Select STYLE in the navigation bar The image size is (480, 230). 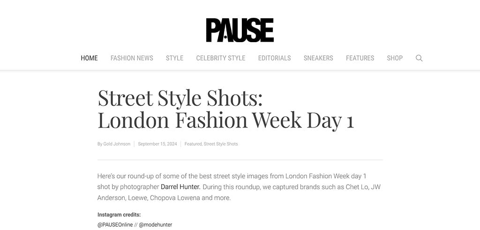[x=174, y=58]
